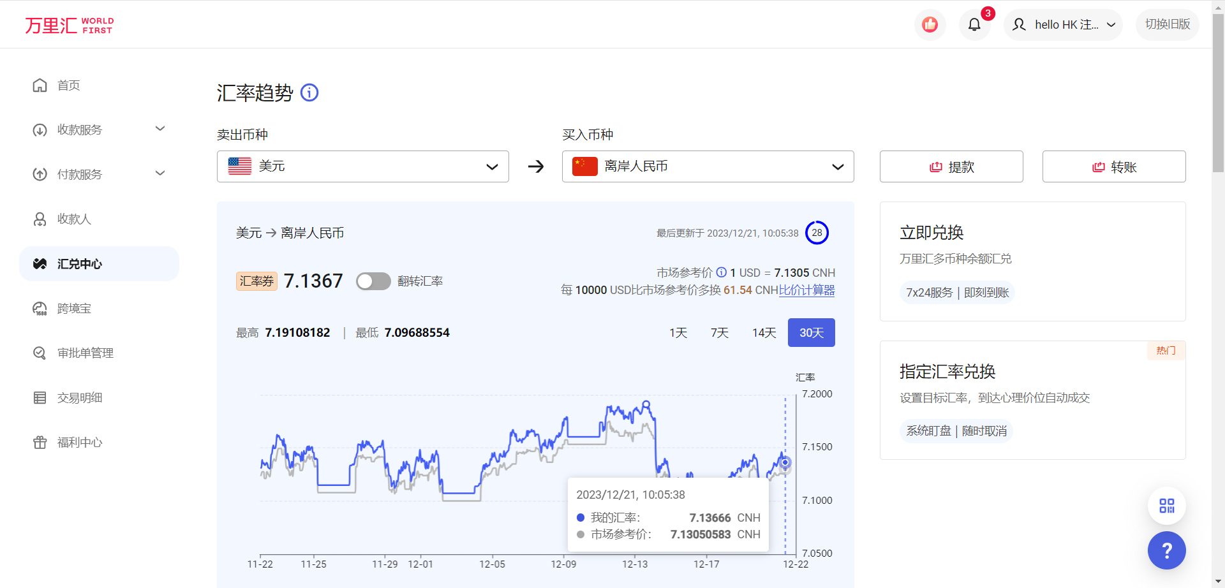Image resolution: width=1225 pixels, height=588 pixels.
Task: Click the info icon beside 汇率趋势
Action: (309, 92)
